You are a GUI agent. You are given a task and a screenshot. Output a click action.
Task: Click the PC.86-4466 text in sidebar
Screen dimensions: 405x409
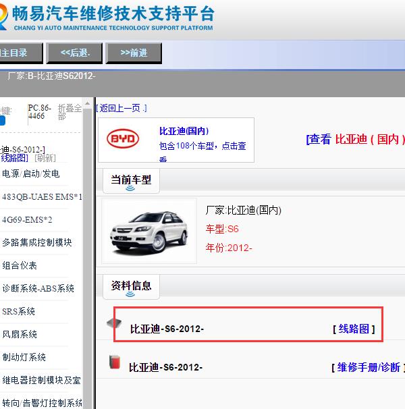pos(39,112)
